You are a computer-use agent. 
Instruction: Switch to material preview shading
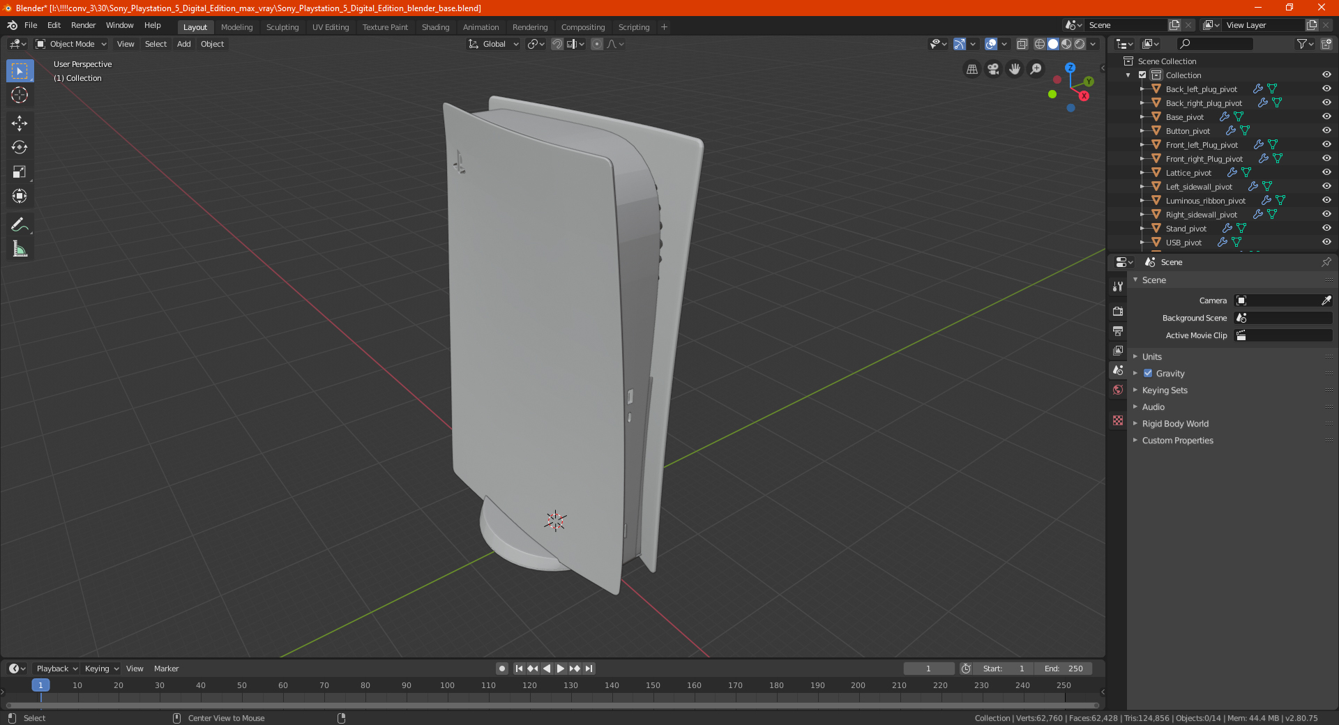pyautogui.click(x=1066, y=44)
